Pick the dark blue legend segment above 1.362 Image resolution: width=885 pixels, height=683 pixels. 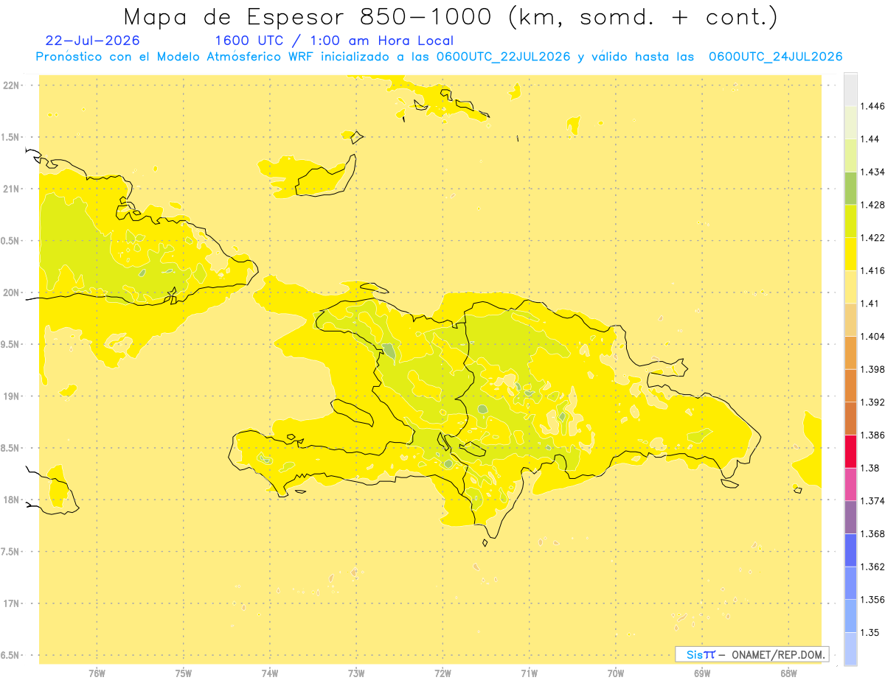coord(850,550)
